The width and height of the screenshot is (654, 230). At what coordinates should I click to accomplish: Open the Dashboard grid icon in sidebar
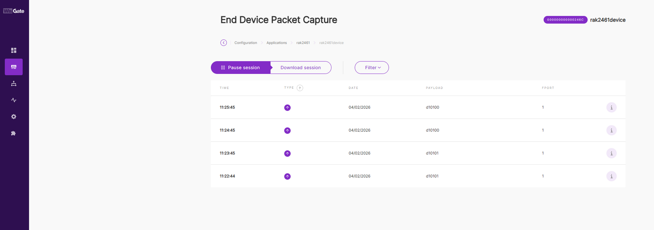pos(14,50)
